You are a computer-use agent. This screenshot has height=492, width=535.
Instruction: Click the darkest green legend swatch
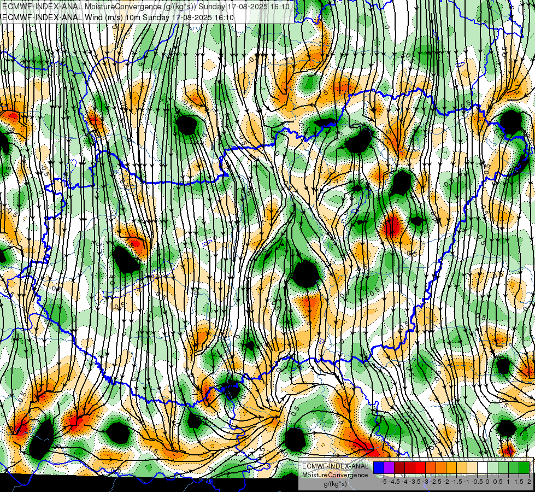[524, 467]
